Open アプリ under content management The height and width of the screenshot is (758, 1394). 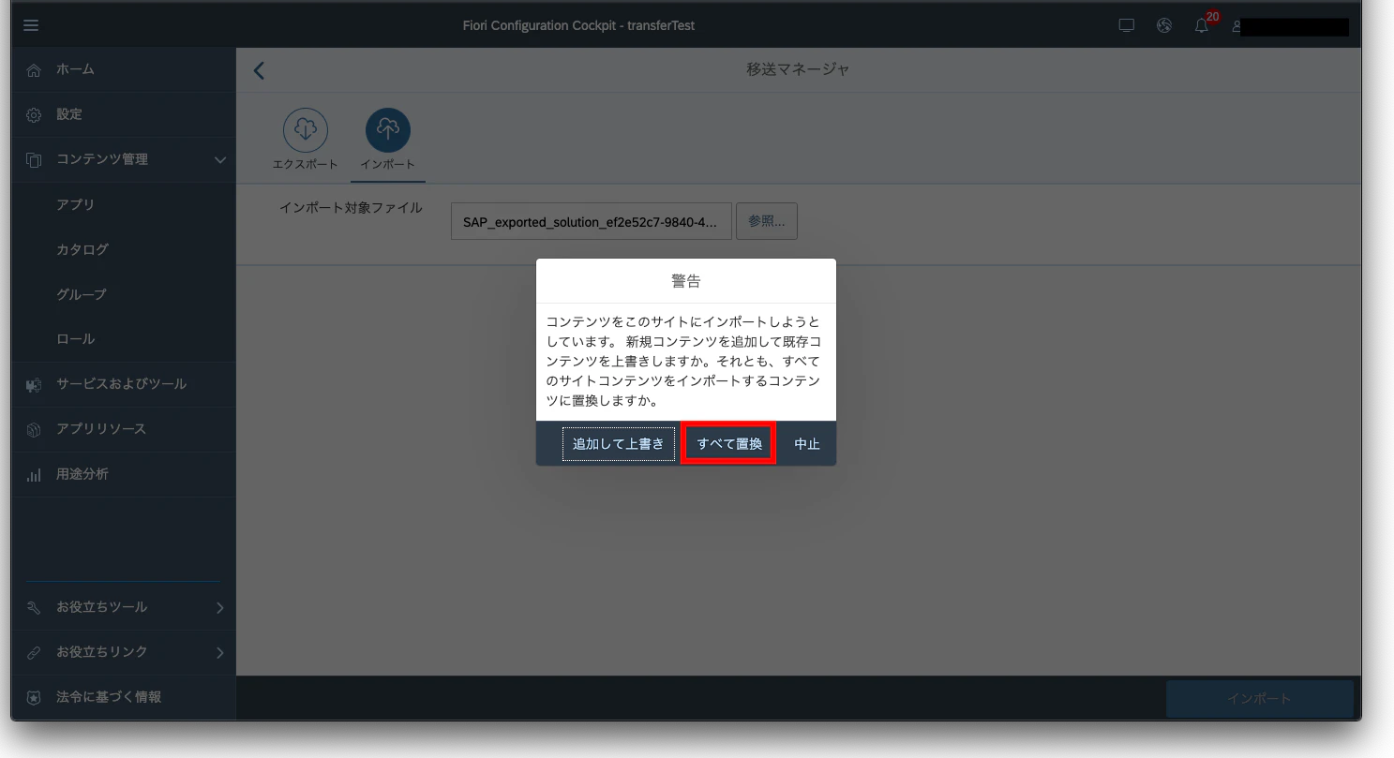pos(123,204)
